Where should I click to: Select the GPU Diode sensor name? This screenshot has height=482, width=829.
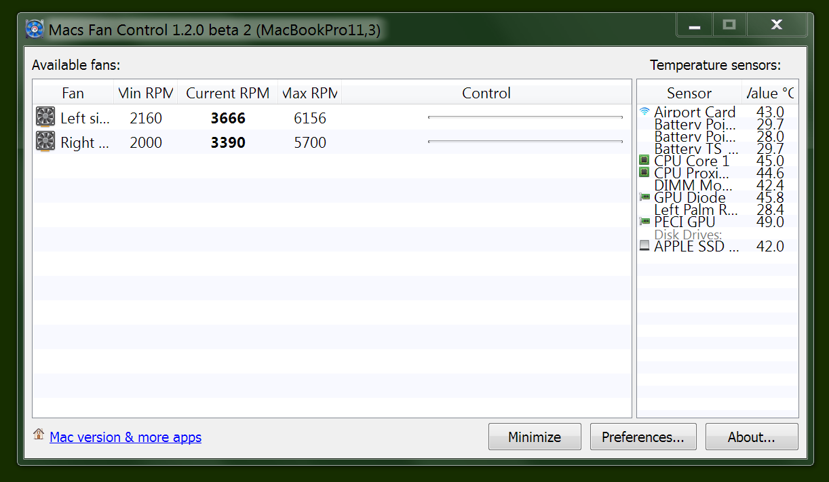690,197
